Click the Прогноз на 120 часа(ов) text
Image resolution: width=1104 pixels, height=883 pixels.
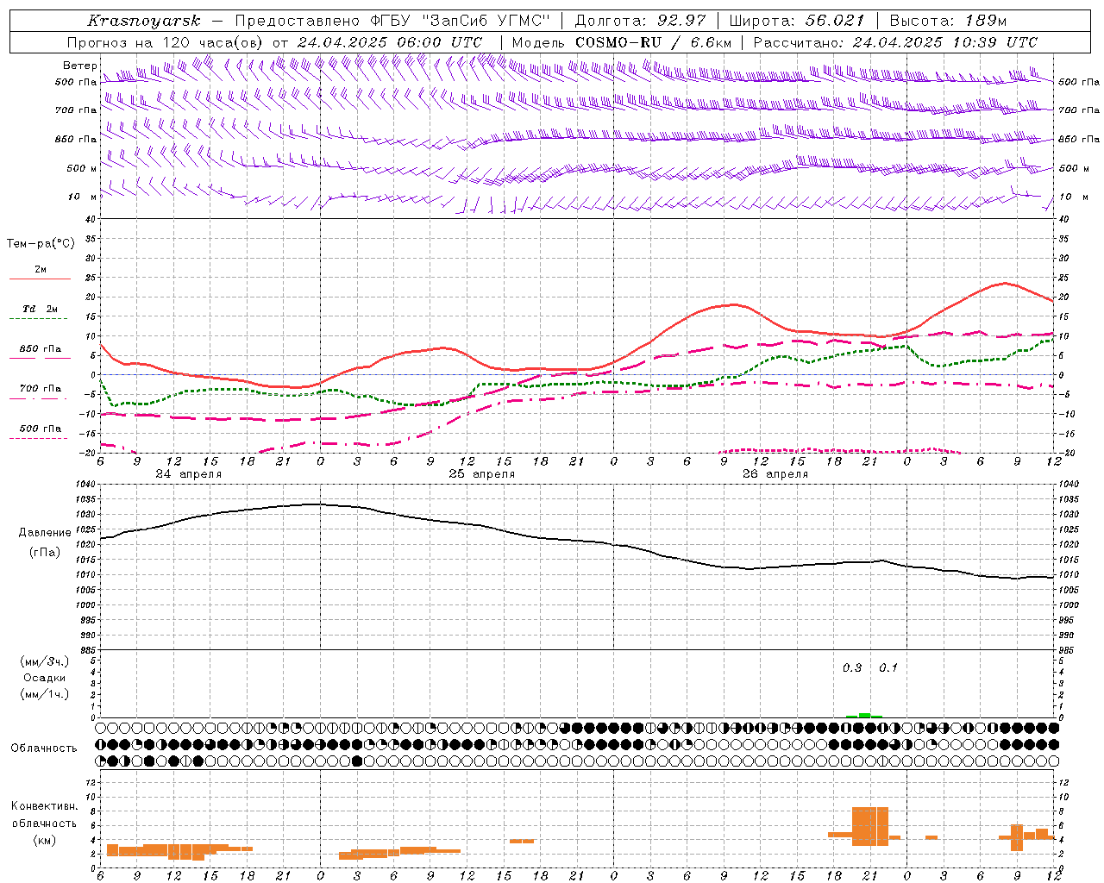pyautogui.click(x=166, y=42)
